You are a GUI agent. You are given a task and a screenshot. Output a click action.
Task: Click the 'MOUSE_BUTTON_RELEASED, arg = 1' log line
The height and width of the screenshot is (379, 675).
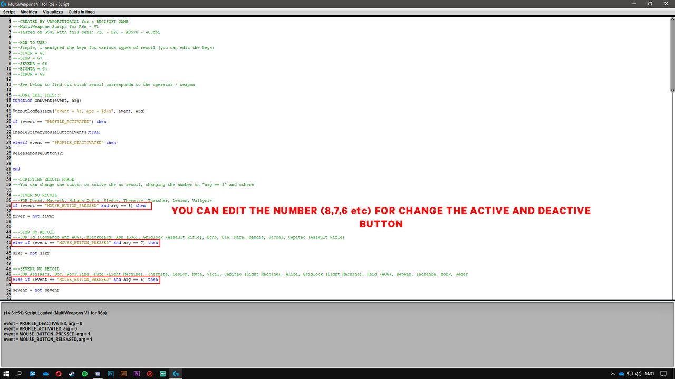tap(48, 339)
